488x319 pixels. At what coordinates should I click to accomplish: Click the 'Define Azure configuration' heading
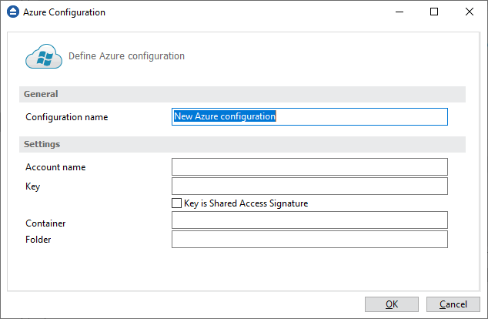pyautogui.click(x=126, y=56)
